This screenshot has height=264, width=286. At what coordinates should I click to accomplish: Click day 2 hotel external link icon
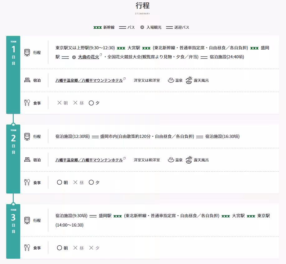[124, 158]
